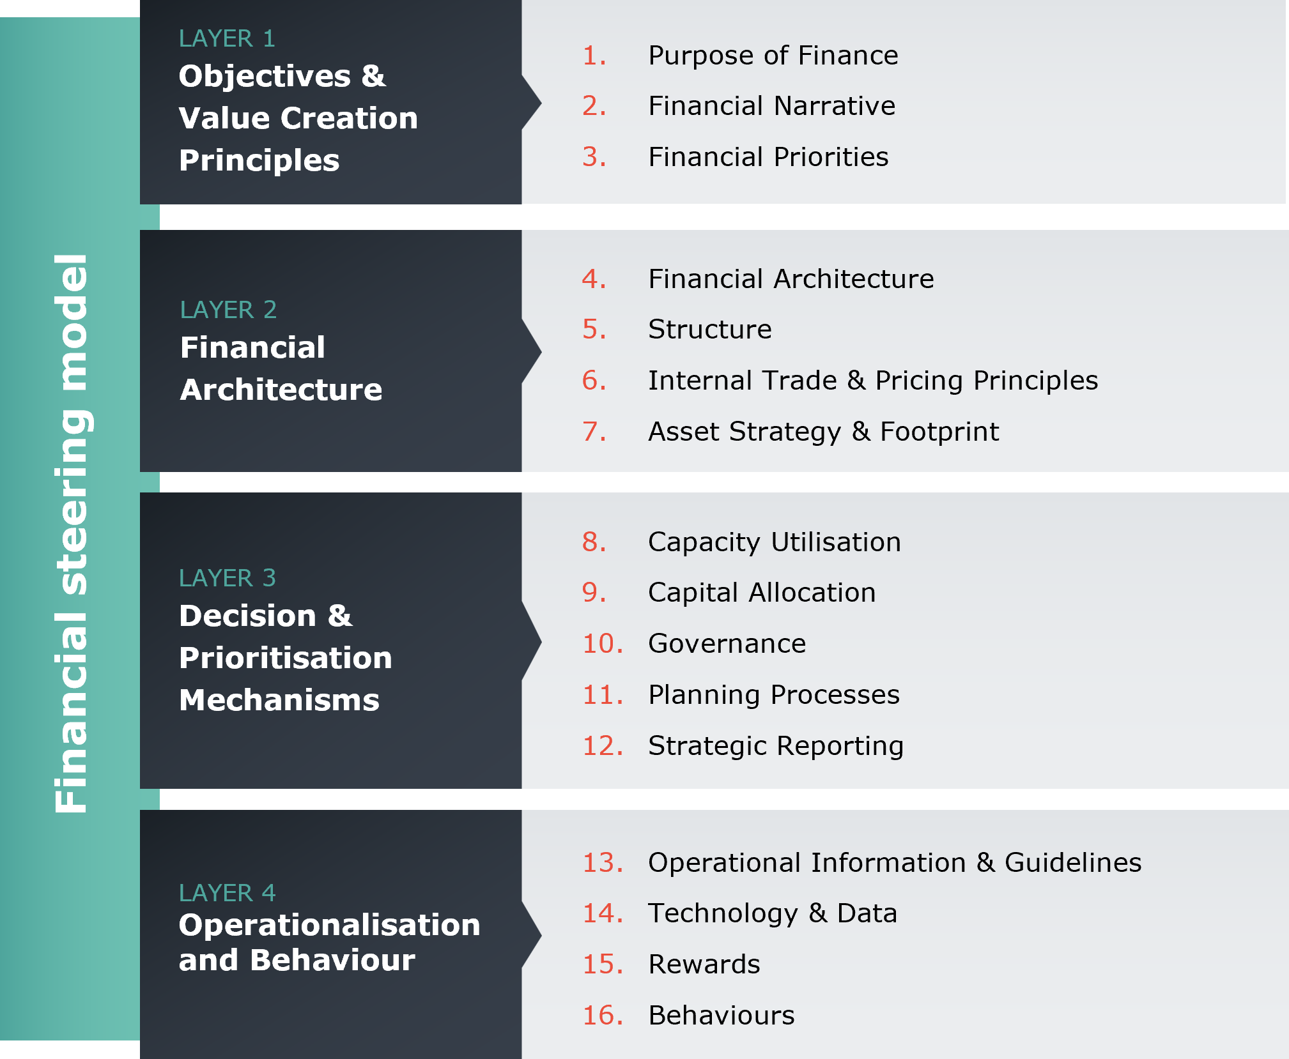Click the "Financial Priorities" entry
The height and width of the screenshot is (1059, 1289).
768,157
